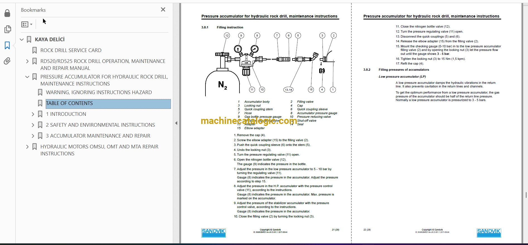The image size is (528, 245).
Task: Click step '6. Open the nitrogen bottle valve (12).'
Action: click(x=260, y=160)
